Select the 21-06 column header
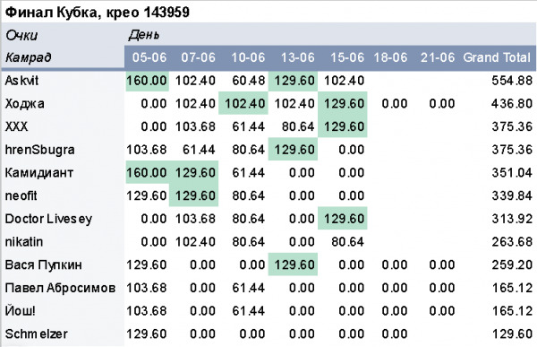Screen dimensions: 537x347 [x=438, y=57]
